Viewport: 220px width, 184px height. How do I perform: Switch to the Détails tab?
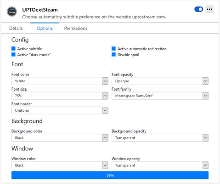(16, 29)
